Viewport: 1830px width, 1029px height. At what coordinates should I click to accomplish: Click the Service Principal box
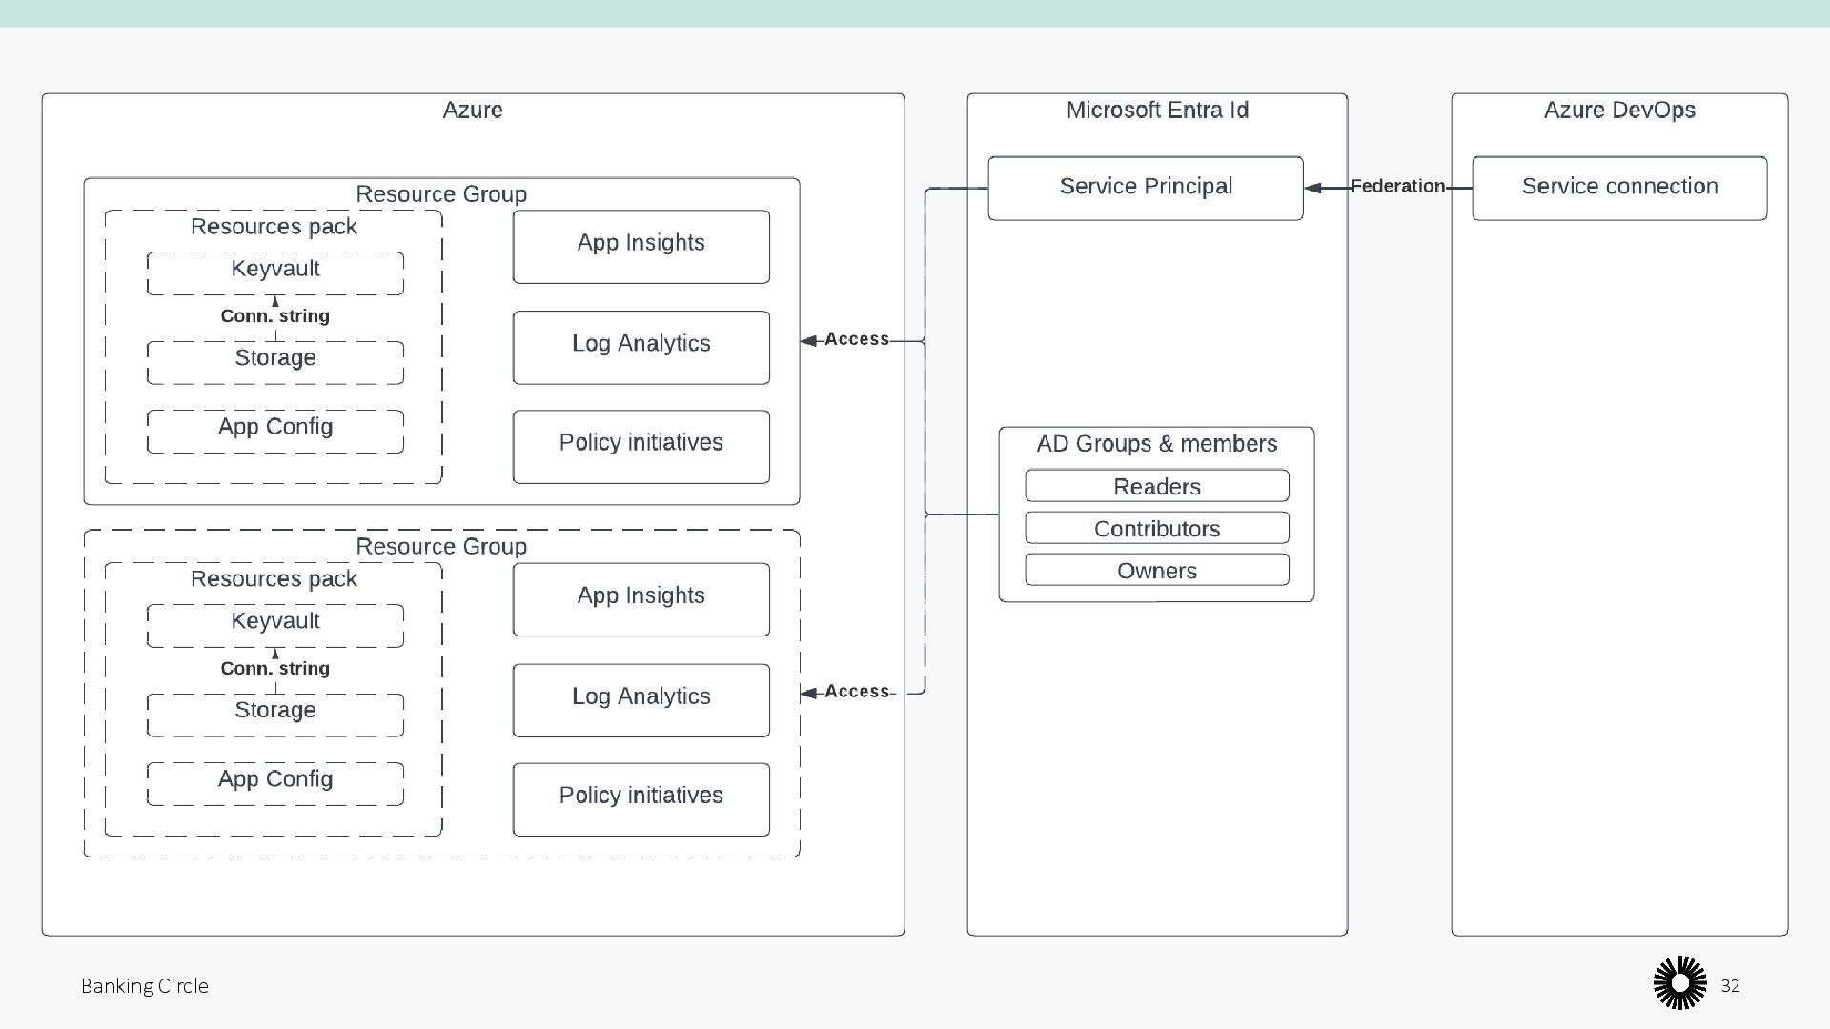tap(1145, 188)
